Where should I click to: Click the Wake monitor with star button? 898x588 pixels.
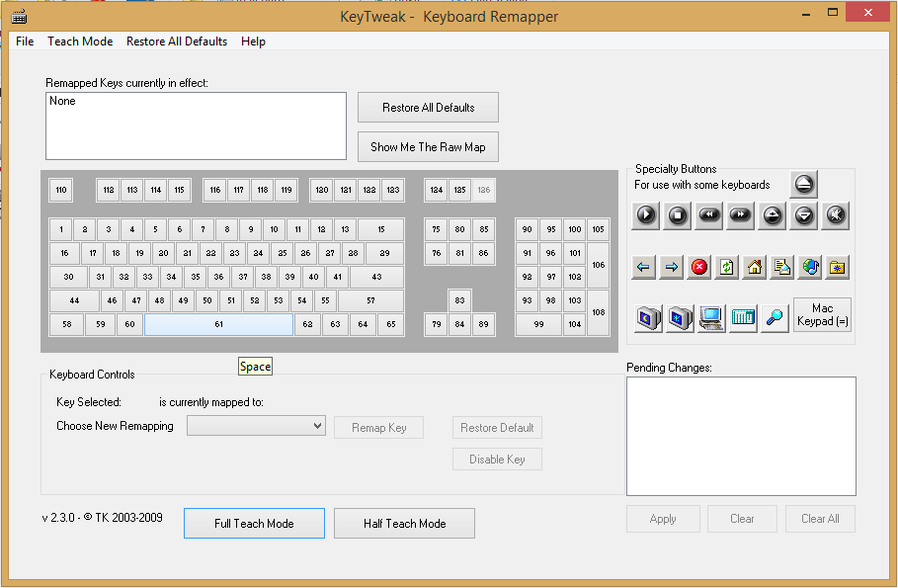point(681,318)
